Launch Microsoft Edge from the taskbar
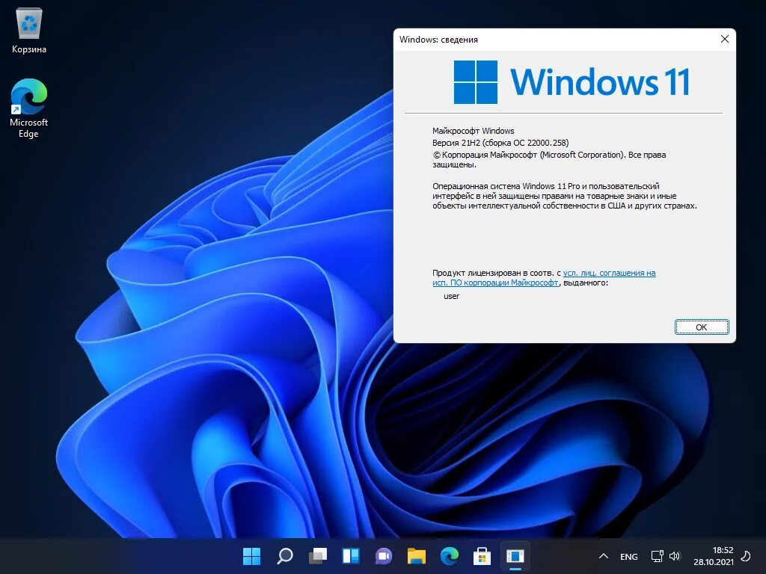This screenshot has height=574, width=766. (450, 556)
